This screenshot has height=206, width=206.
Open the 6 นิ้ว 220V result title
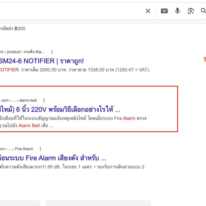[x=60, y=109]
